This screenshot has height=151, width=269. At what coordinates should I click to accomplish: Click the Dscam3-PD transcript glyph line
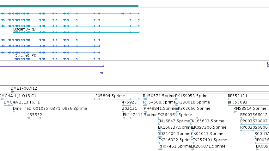(57, 59)
